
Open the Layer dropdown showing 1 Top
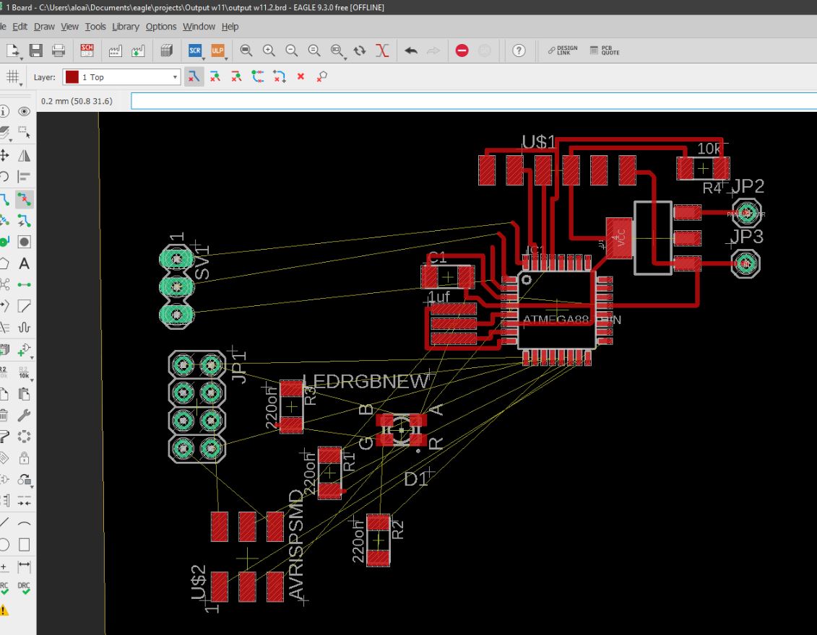121,77
